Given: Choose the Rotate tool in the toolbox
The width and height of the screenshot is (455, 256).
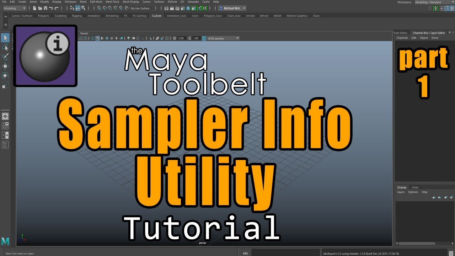Looking at the screenshot, I should click(x=5, y=75).
